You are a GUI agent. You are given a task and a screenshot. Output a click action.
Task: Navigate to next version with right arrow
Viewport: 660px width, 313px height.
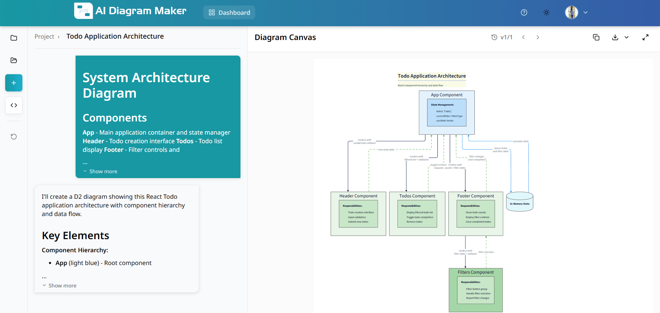[538, 37]
